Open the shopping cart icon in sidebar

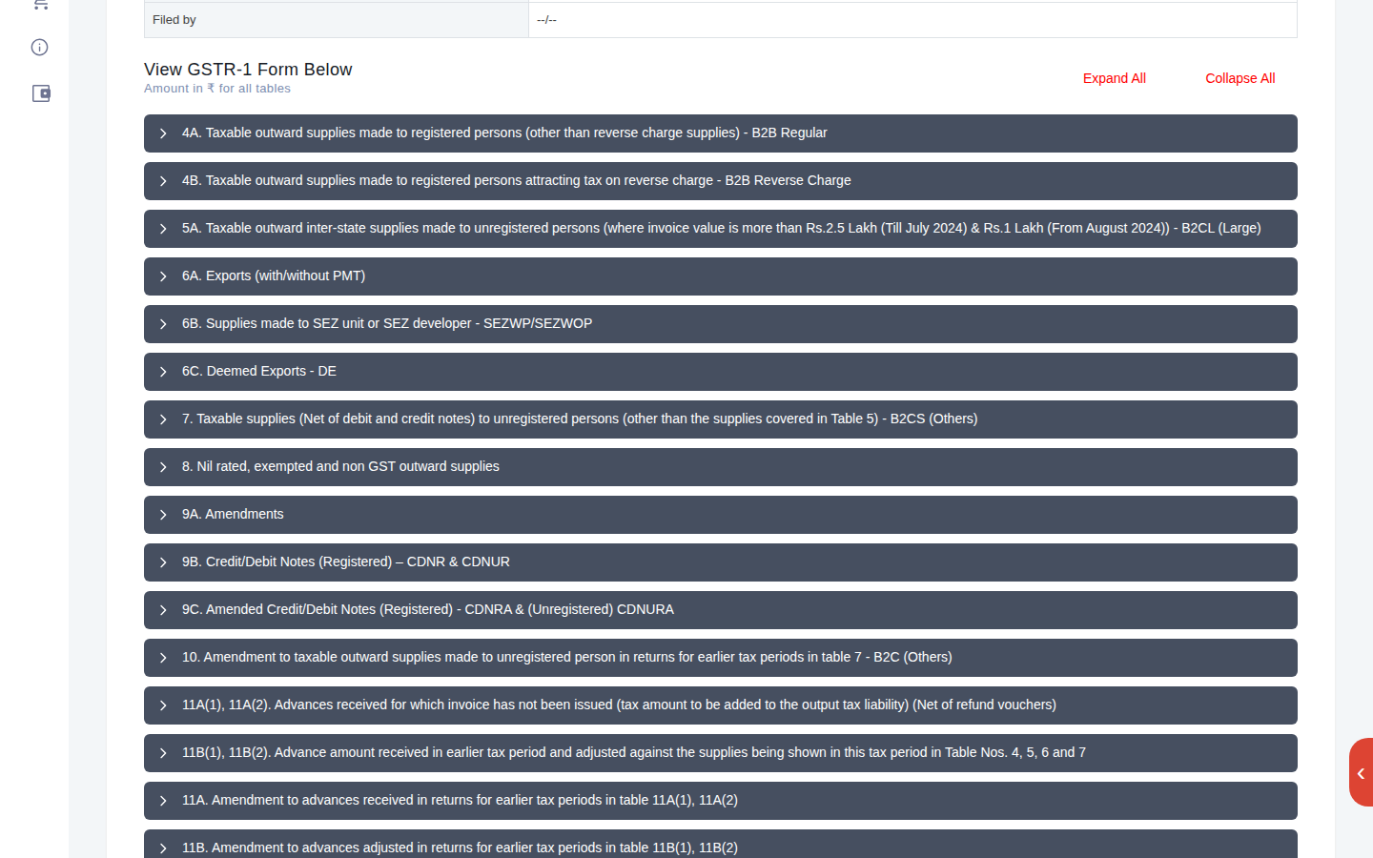(40, 4)
